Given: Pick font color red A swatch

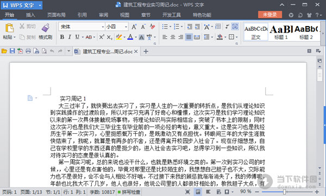Looking at the screenshot, I should point(130,37).
